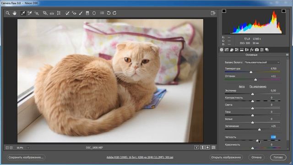Switch to the Split Toning panel tab
293x165 pixels.
[x=242, y=50]
